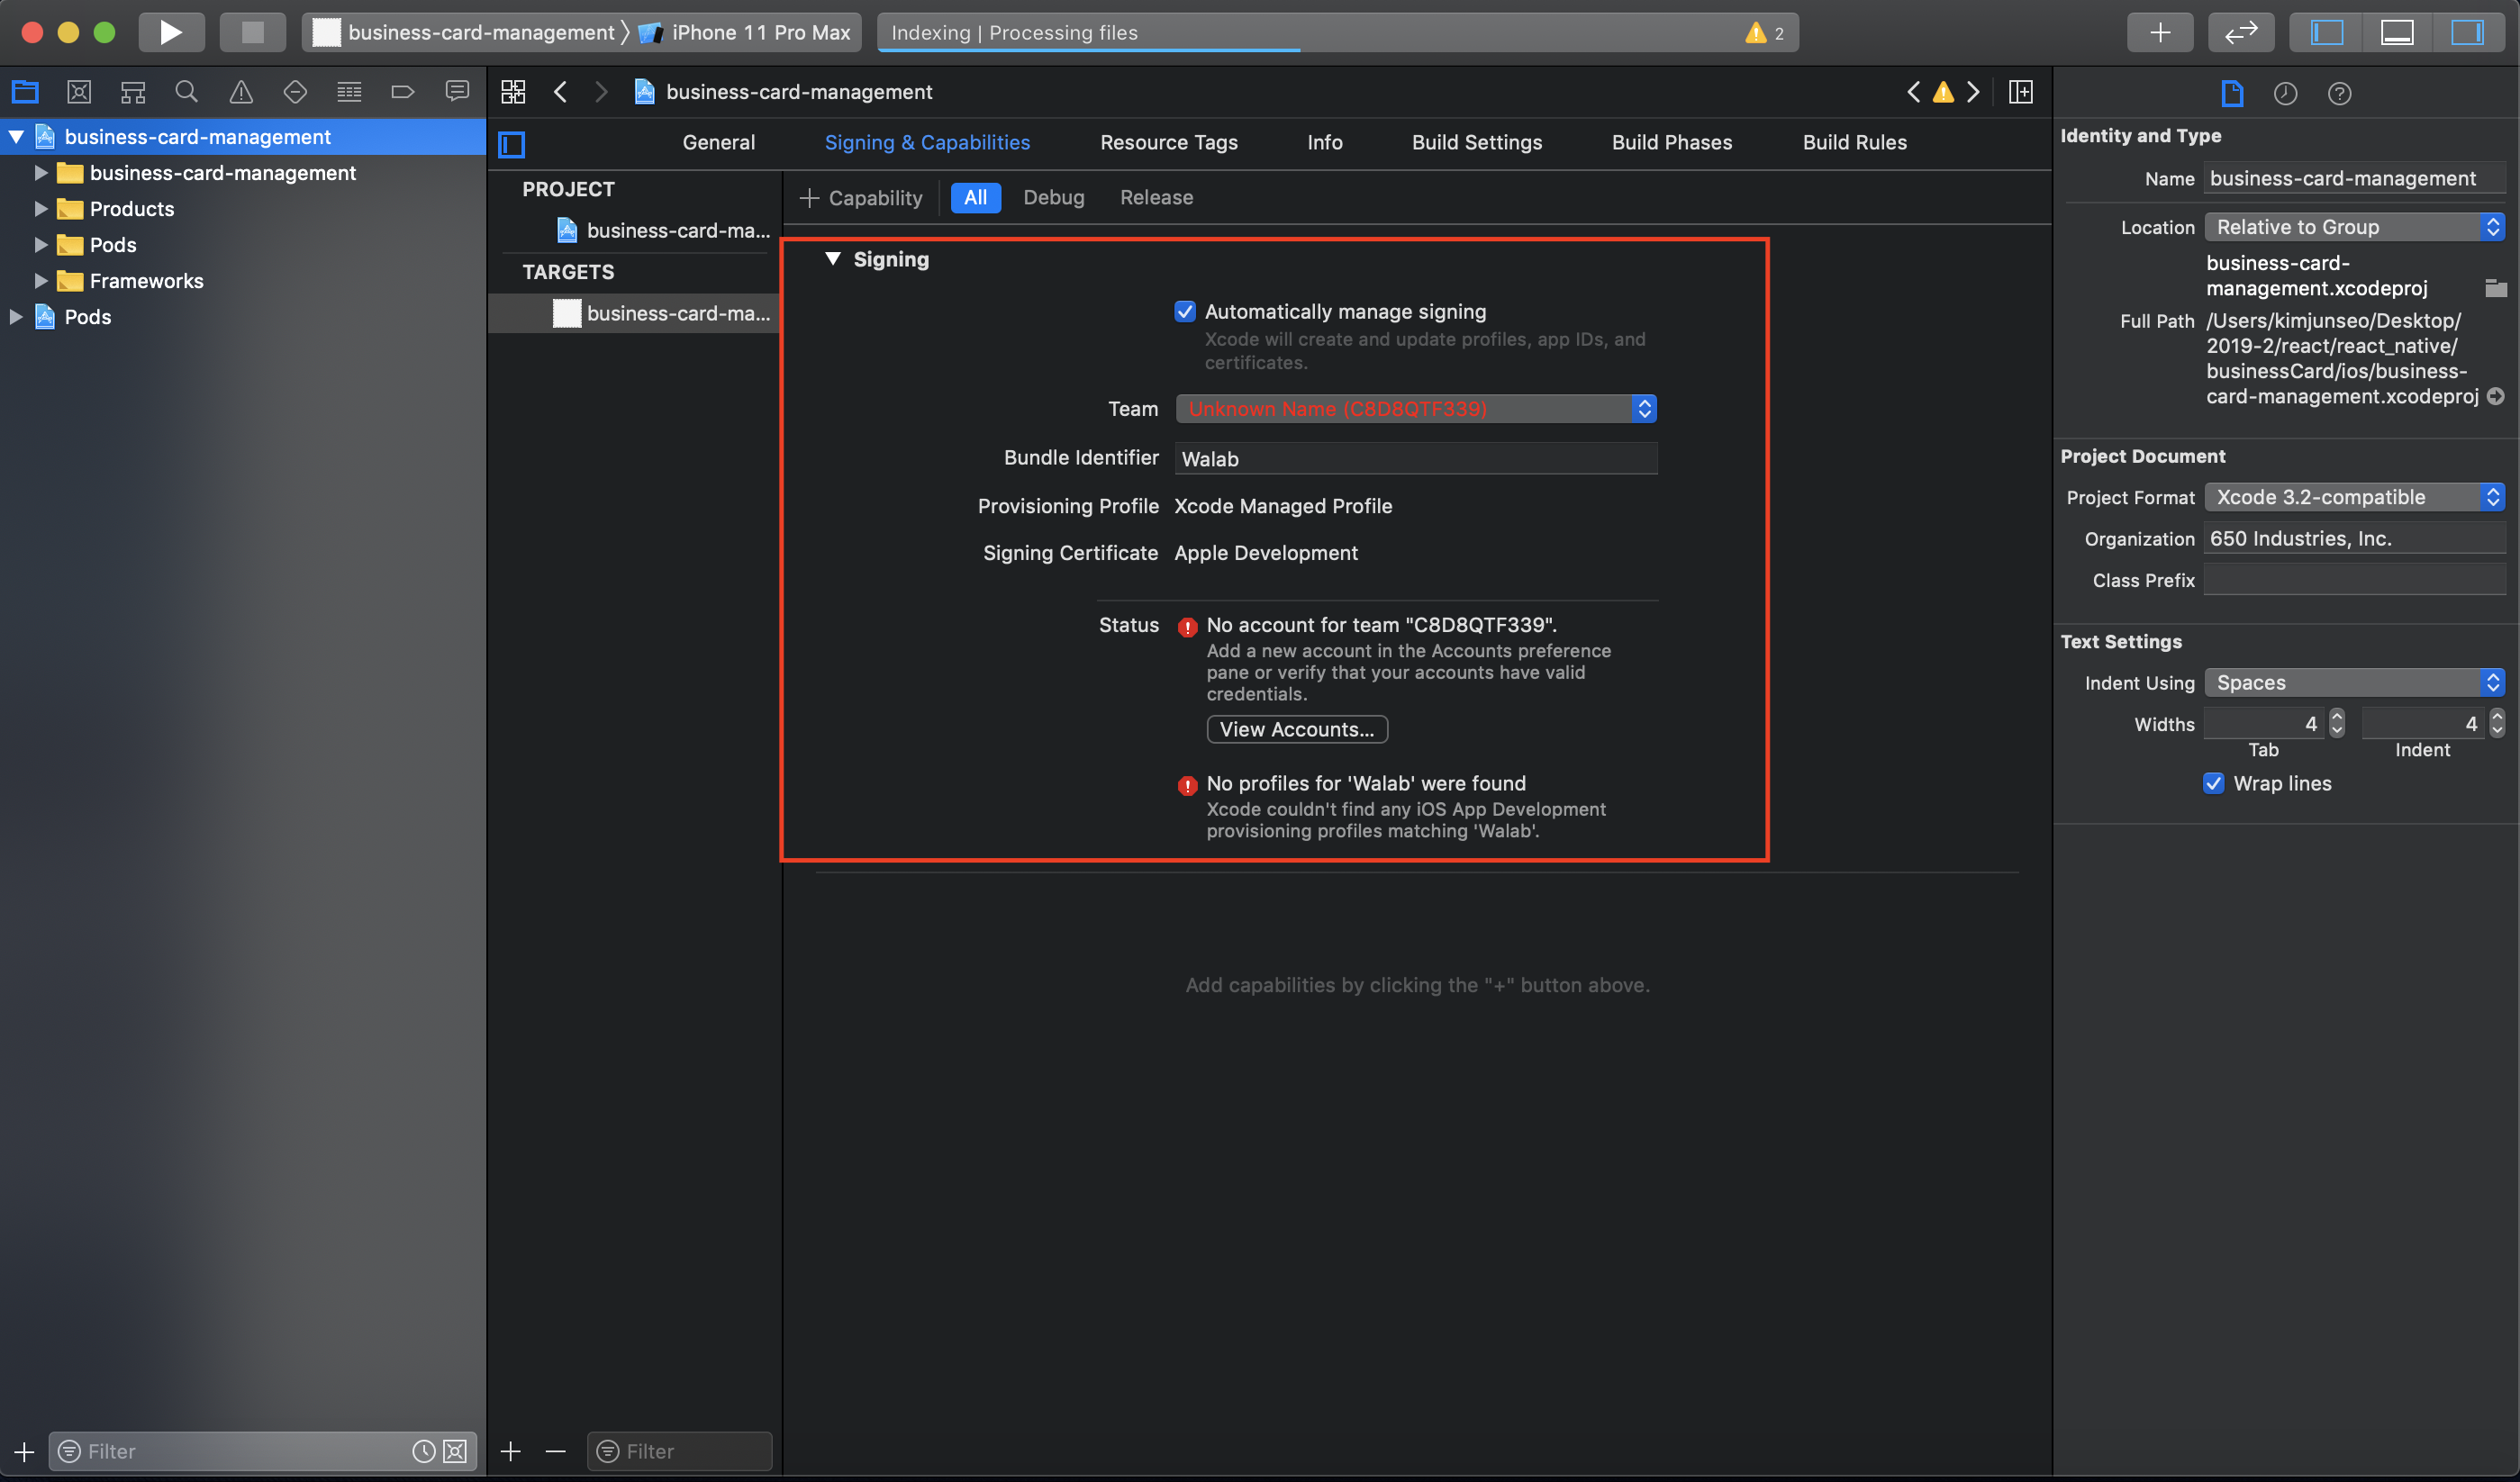
Task: Click the Bundle Identifier field showing Walab
Action: coord(1414,458)
